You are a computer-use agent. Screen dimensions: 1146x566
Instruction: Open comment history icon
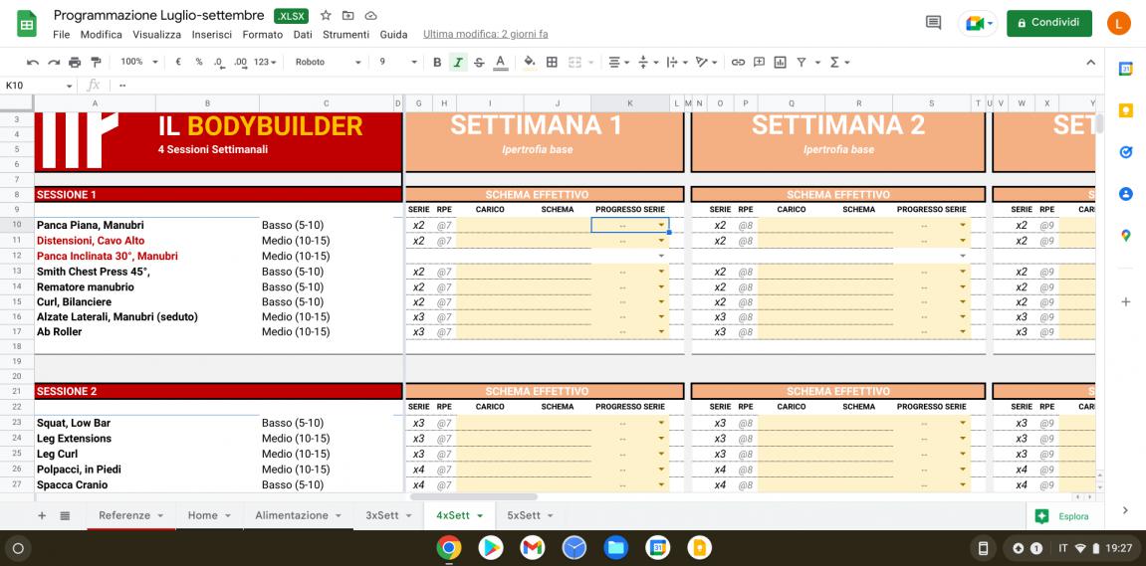(933, 23)
